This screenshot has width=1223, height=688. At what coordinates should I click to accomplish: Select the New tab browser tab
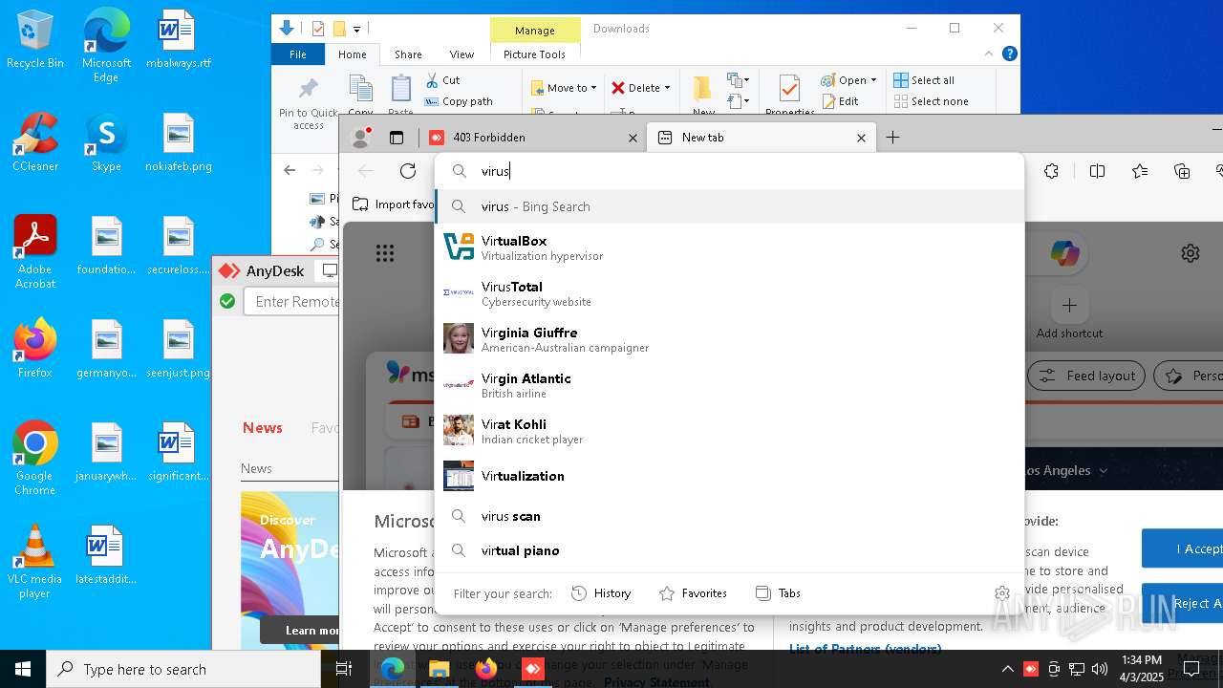761,138
